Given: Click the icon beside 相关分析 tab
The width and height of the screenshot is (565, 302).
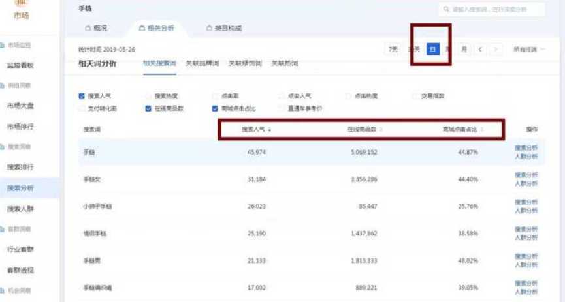Looking at the screenshot, I should pyautogui.click(x=142, y=28).
